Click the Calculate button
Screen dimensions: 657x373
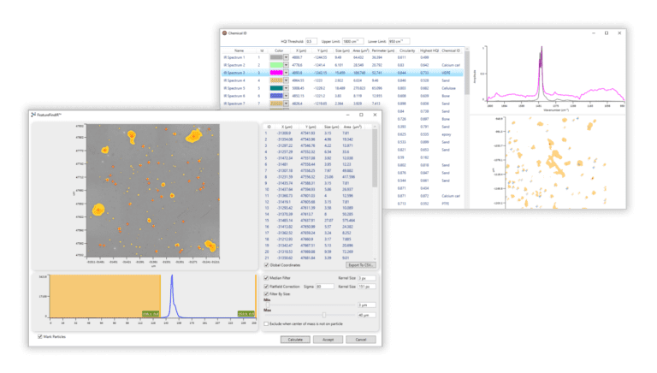point(295,340)
